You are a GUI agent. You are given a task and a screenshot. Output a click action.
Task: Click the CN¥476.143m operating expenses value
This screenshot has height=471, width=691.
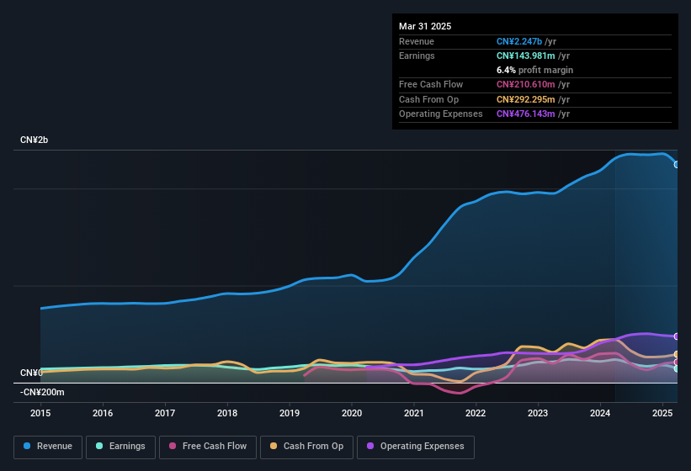pos(526,114)
